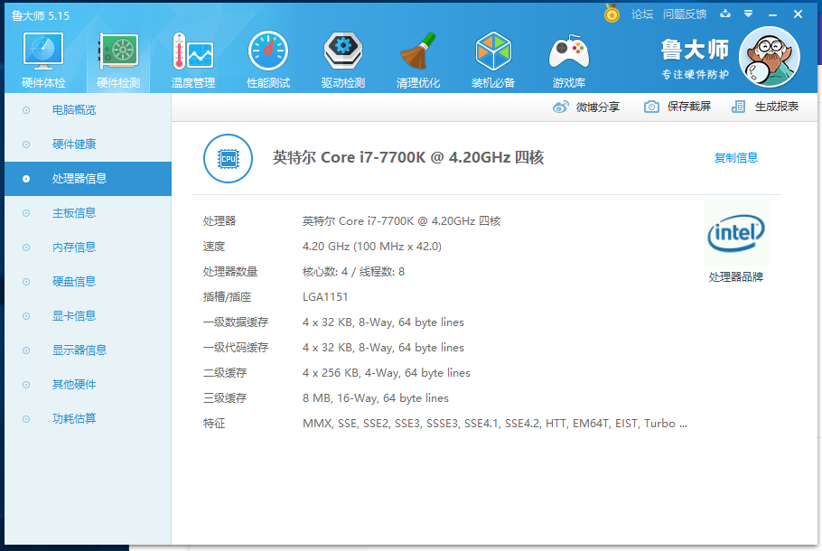Open the title bar dropdown menu arrow
The image size is (822, 551).
point(749,14)
